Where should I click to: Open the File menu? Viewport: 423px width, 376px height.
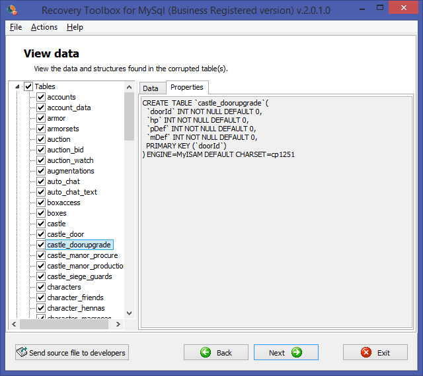point(16,27)
